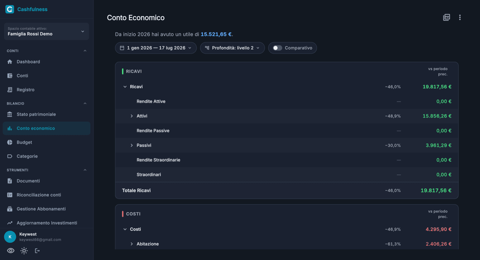Expand the Abitazione row
Image resolution: width=480 pixels, height=260 pixels.
[132, 244]
